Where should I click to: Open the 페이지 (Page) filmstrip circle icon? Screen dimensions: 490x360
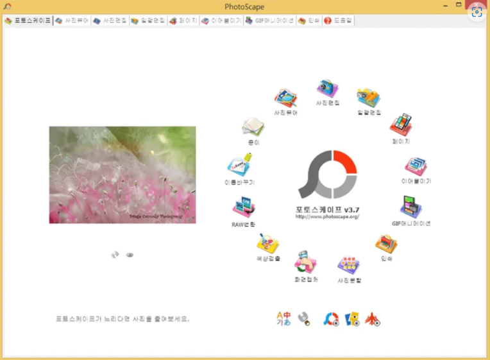click(401, 124)
